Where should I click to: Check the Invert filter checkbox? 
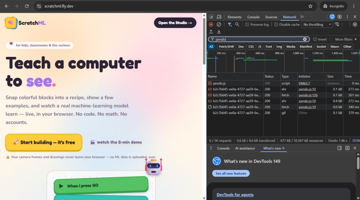click(x=315, y=39)
